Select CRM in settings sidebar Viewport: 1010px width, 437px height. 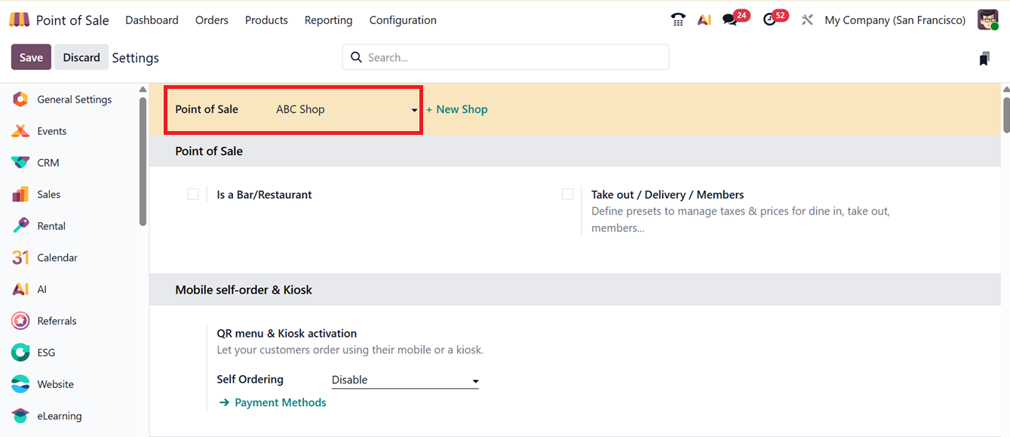click(48, 163)
